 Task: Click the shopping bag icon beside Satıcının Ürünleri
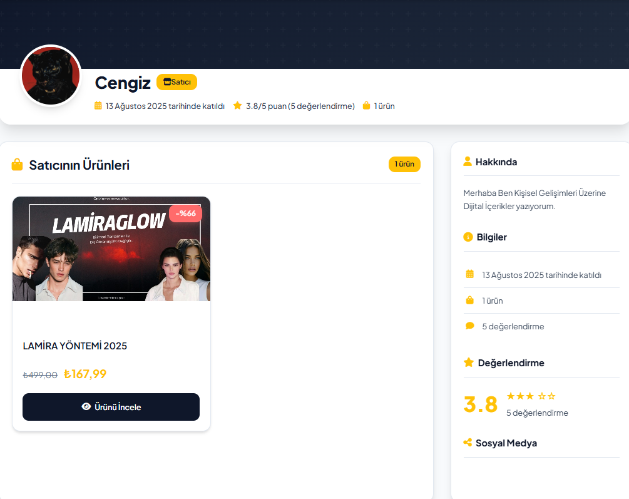pos(18,165)
